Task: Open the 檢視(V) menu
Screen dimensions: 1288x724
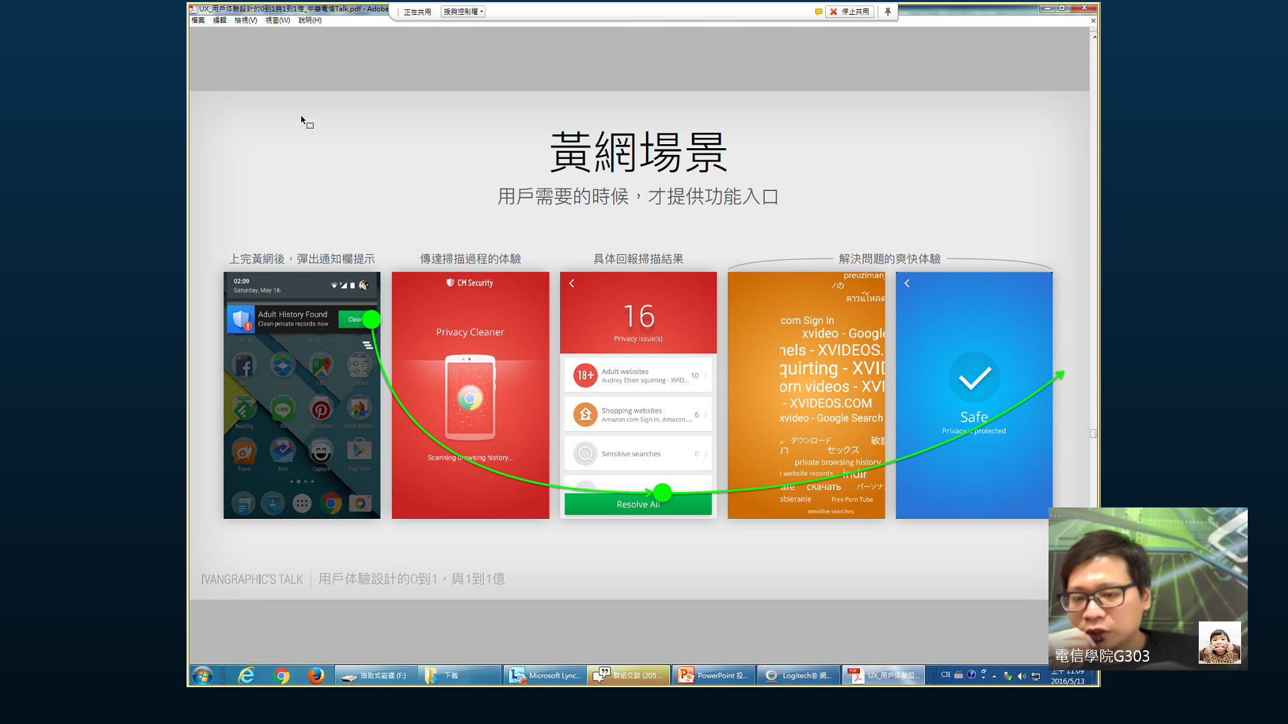Action: coord(246,20)
